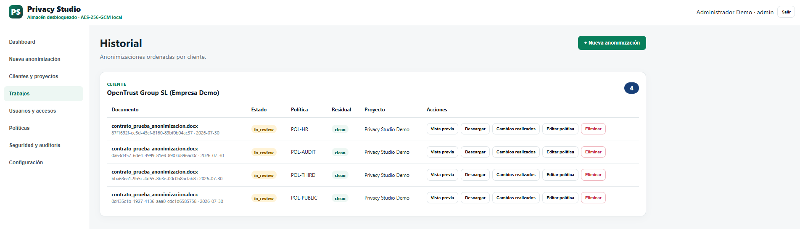Click the Proyecto column header
Viewport: 800px width, 229px height.
375,110
